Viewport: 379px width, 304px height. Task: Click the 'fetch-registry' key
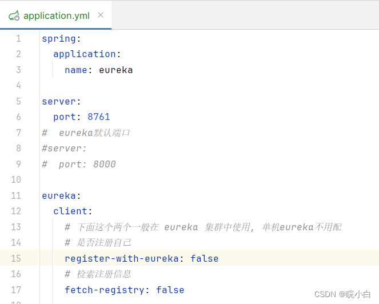[x=105, y=290]
